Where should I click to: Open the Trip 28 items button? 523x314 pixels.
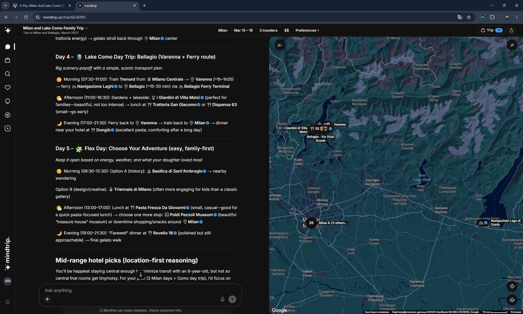coord(492,30)
